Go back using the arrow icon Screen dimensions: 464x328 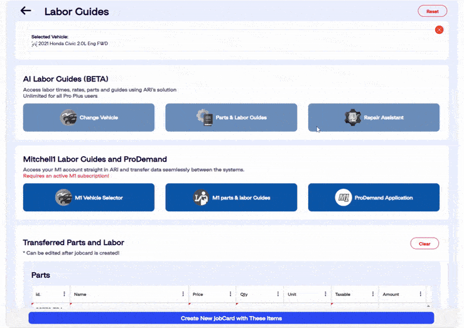coord(26,11)
